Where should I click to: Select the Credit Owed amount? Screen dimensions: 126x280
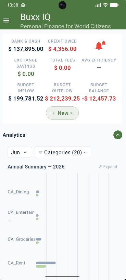coord(62,49)
